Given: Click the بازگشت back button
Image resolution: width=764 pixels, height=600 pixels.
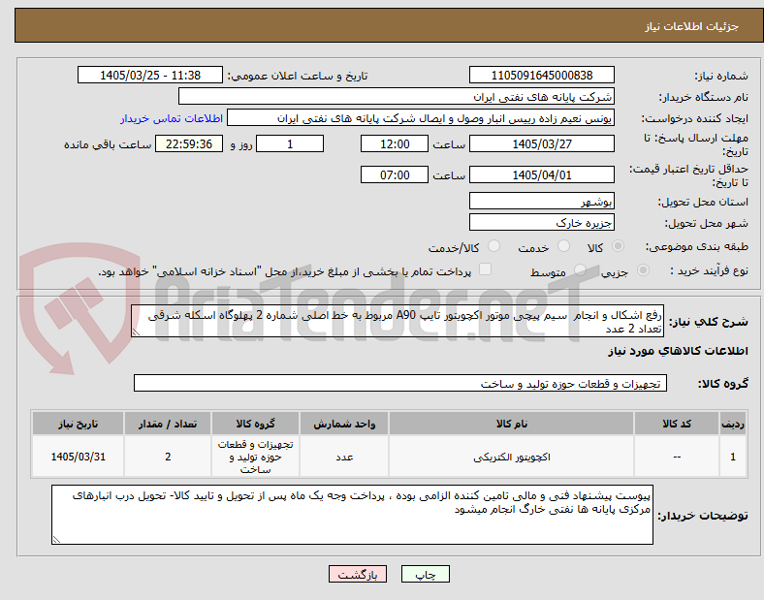Looking at the screenshot, I should (358, 574).
